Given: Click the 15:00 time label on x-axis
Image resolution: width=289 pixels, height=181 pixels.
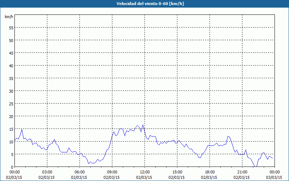Looking at the screenshot, I should click(177, 172).
